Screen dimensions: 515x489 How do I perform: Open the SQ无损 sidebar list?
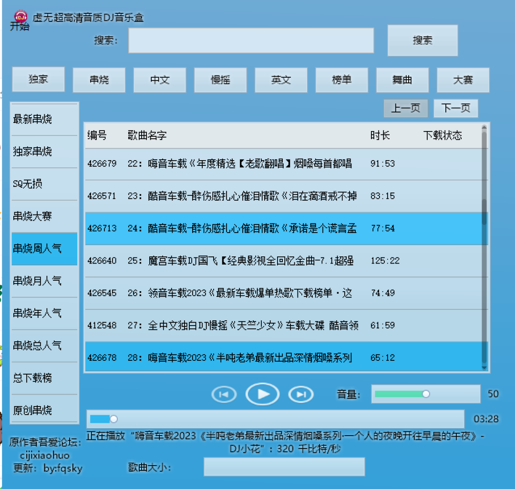point(44,184)
